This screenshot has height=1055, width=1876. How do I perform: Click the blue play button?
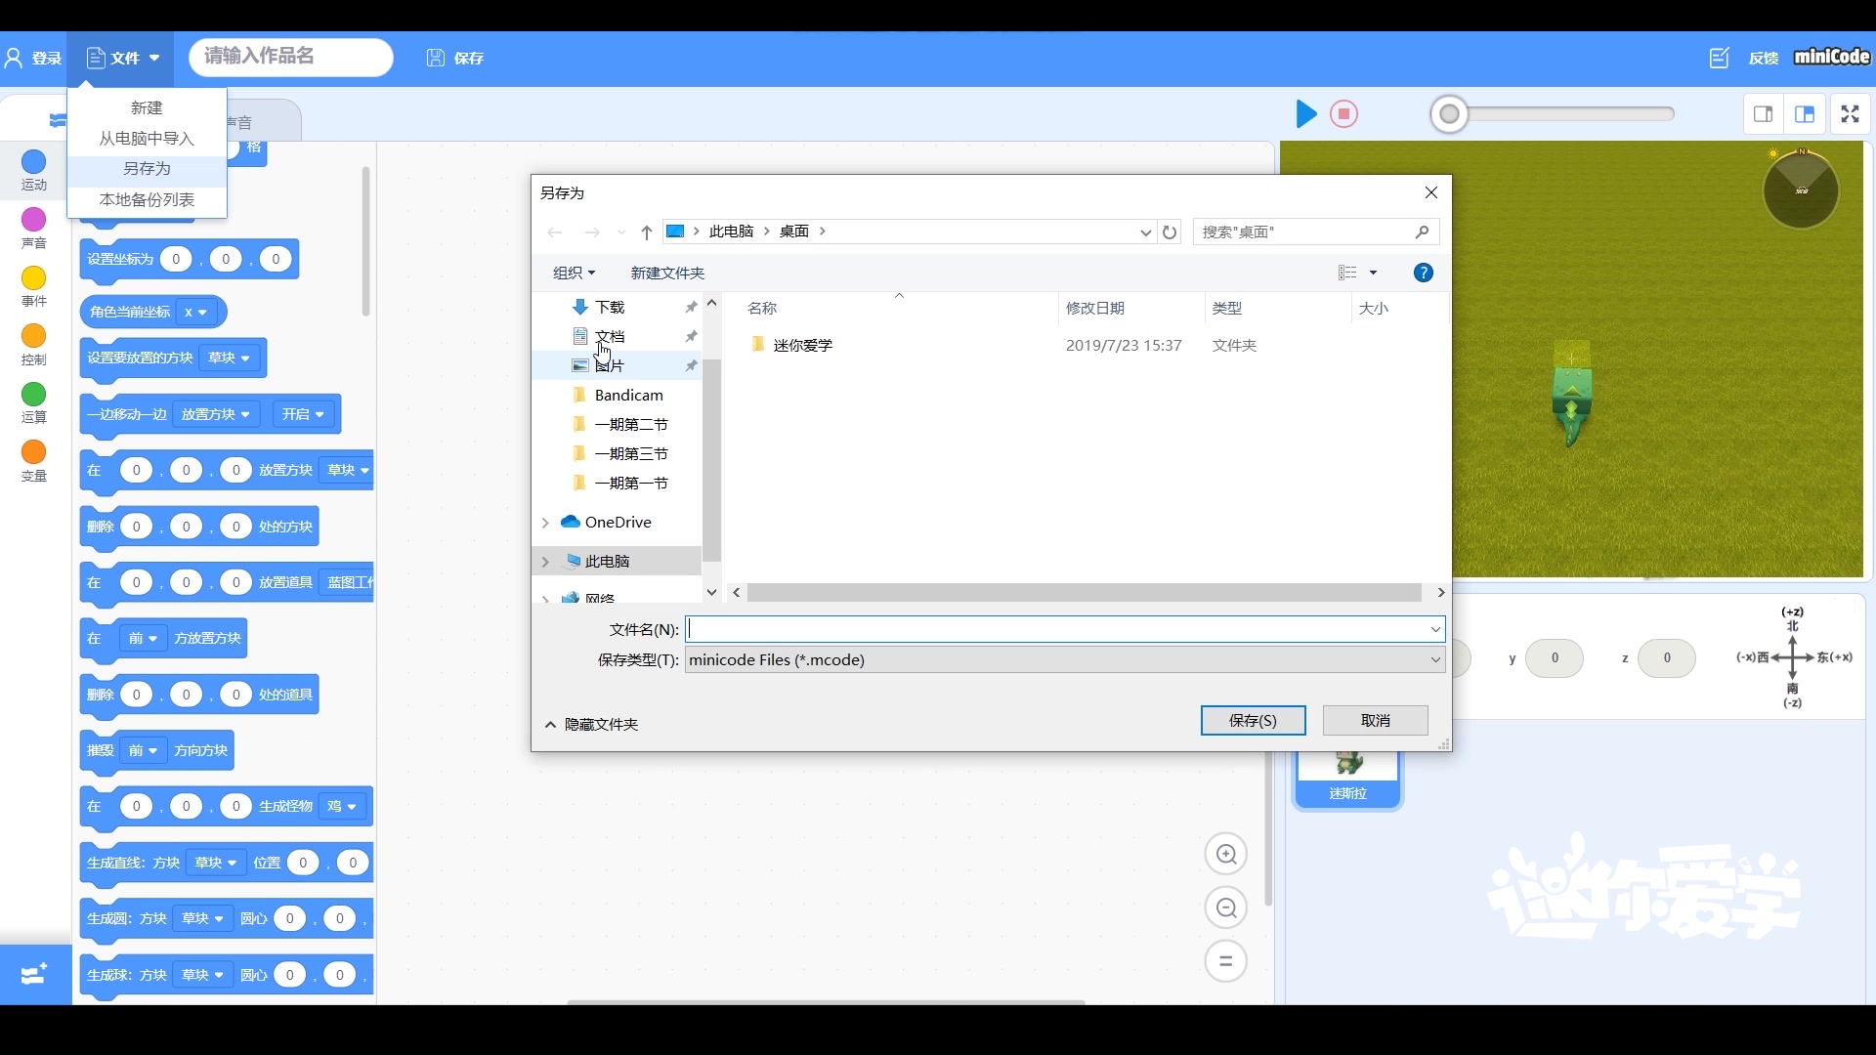tap(1305, 114)
